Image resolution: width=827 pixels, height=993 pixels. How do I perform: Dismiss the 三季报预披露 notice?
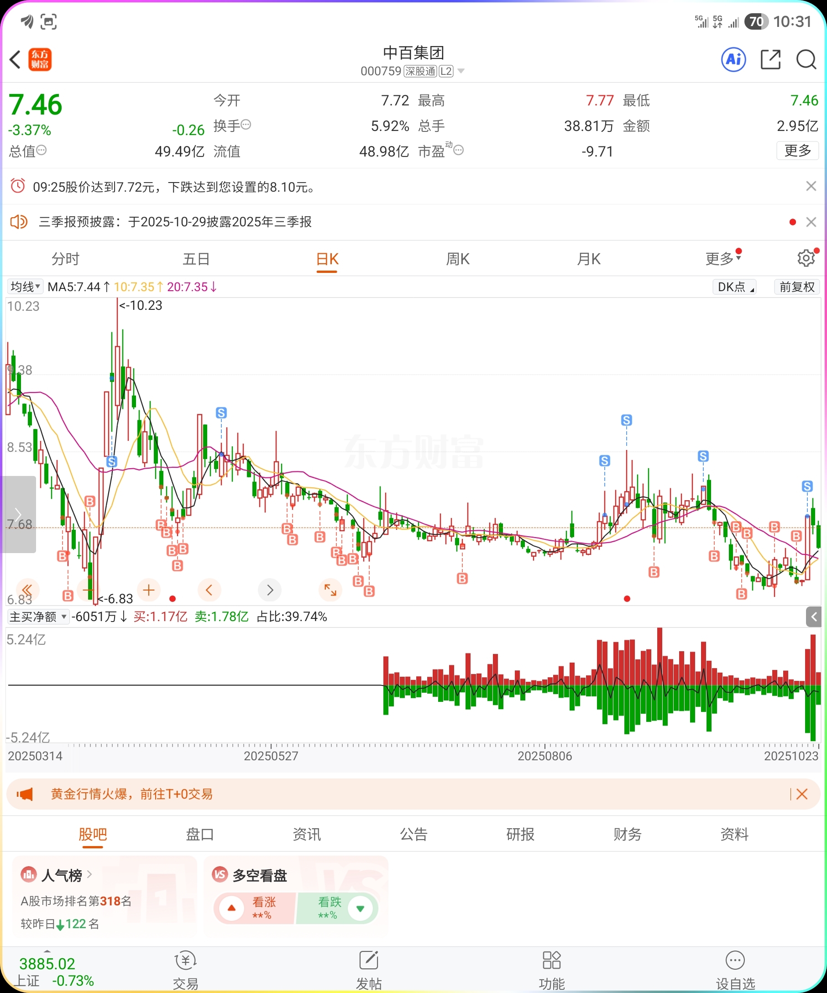[x=811, y=222]
